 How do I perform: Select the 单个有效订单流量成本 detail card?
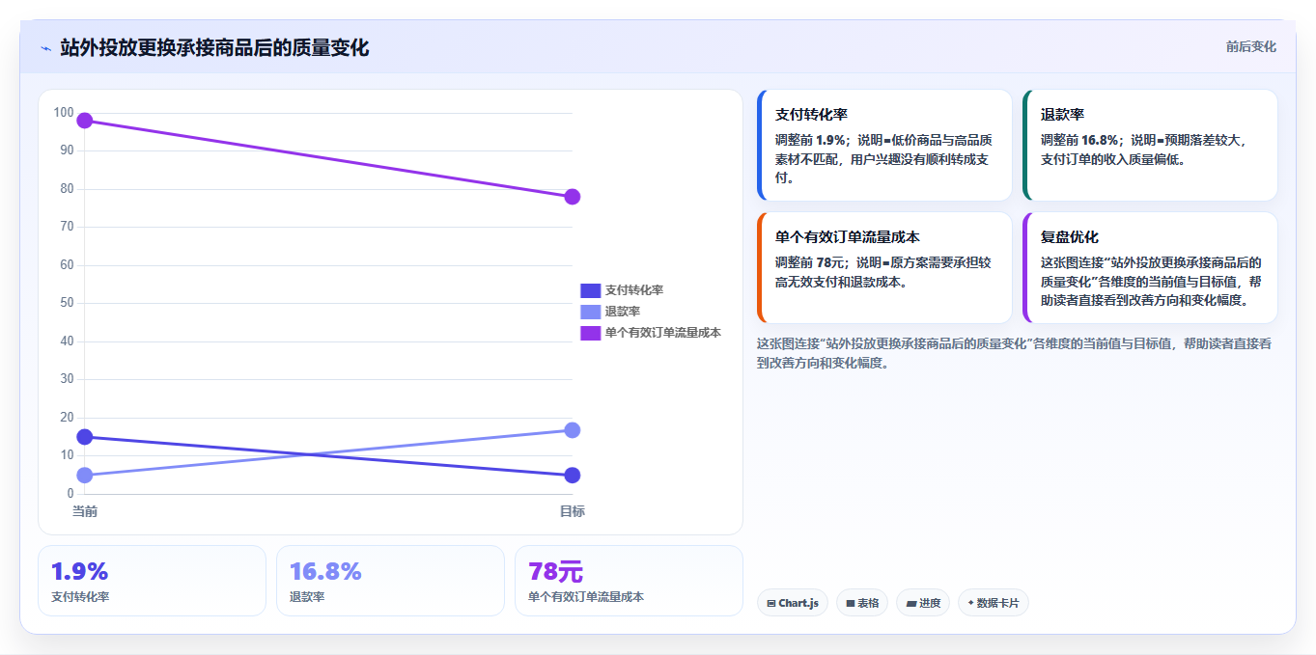click(884, 268)
